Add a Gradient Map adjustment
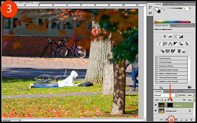 [178, 51]
